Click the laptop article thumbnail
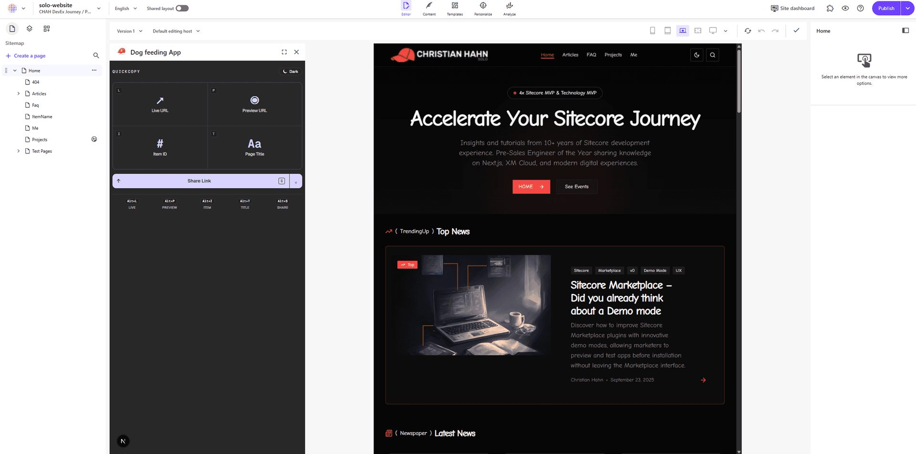916x454 pixels. (x=471, y=305)
